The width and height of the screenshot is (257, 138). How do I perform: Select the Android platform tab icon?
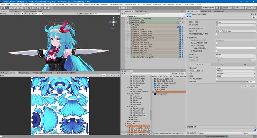pyautogui.click(x=245, y=65)
